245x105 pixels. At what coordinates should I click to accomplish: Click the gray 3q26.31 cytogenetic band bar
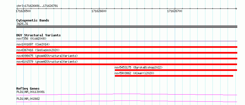(x=127, y=27)
